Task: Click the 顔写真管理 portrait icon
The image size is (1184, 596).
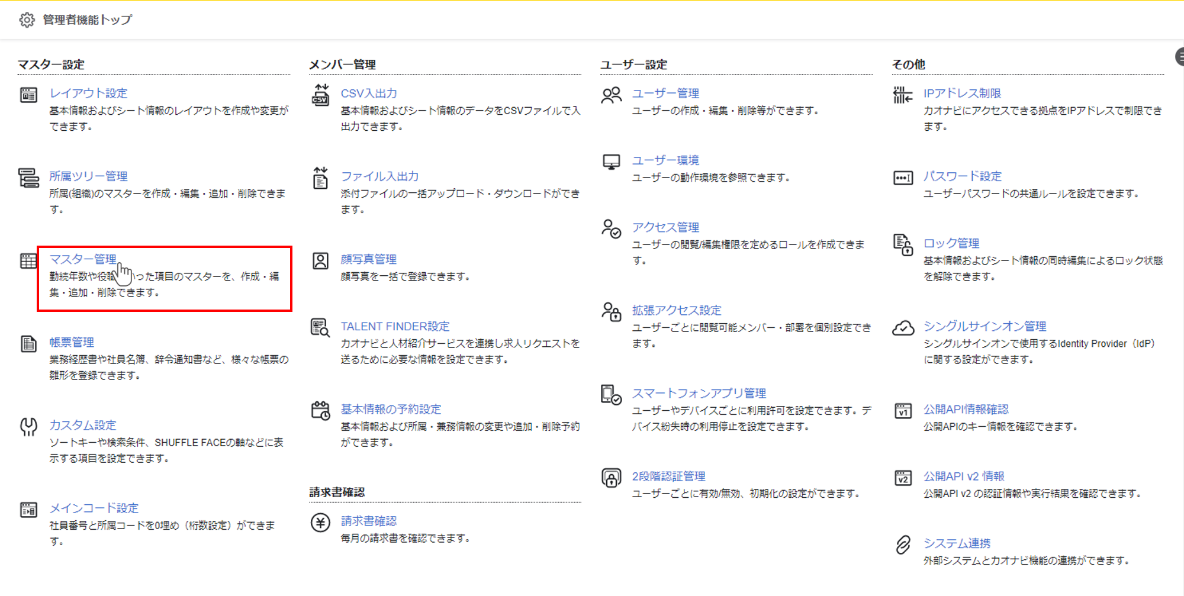Action: [320, 261]
